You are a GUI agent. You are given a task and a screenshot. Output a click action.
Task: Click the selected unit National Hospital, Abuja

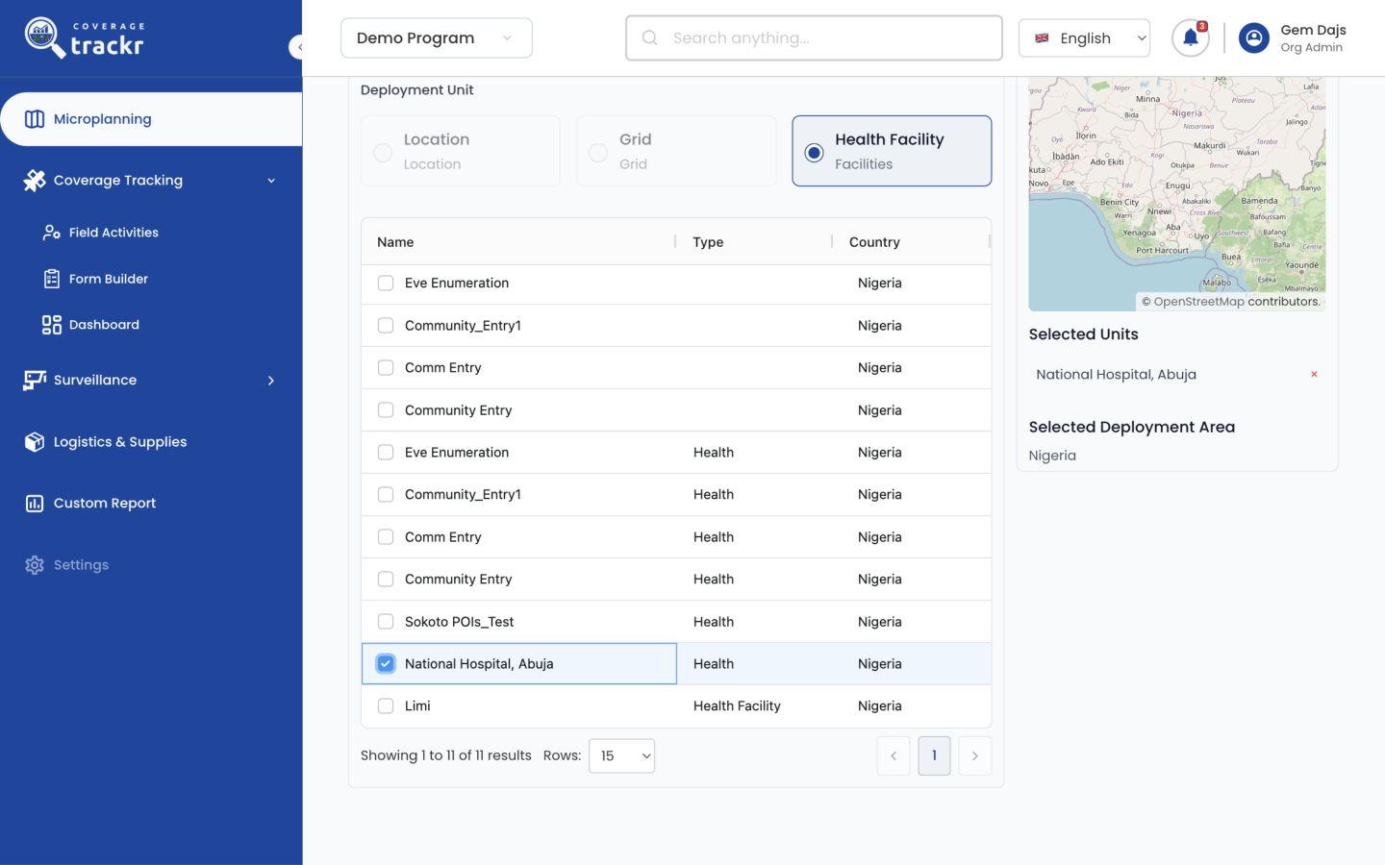pyautogui.click(x=1116, y=375)
